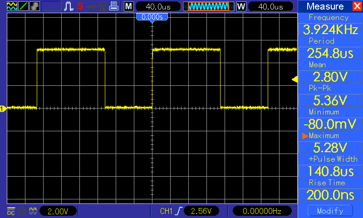Close the Measure panel with the X
This screenshot has width=363, height=218.
(x=357, y=6)
